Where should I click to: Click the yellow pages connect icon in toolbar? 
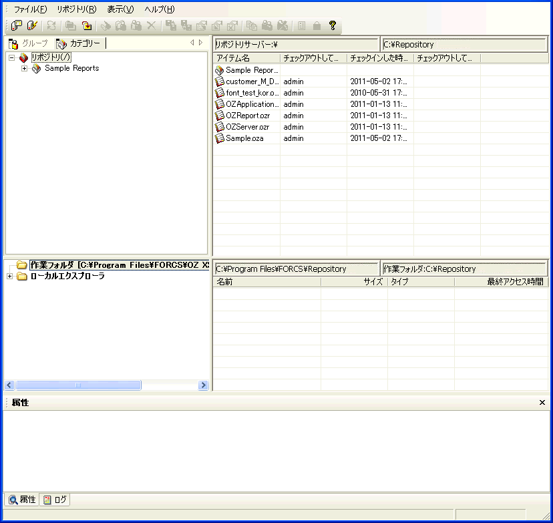pyautogui.click(x=17, y=25)
